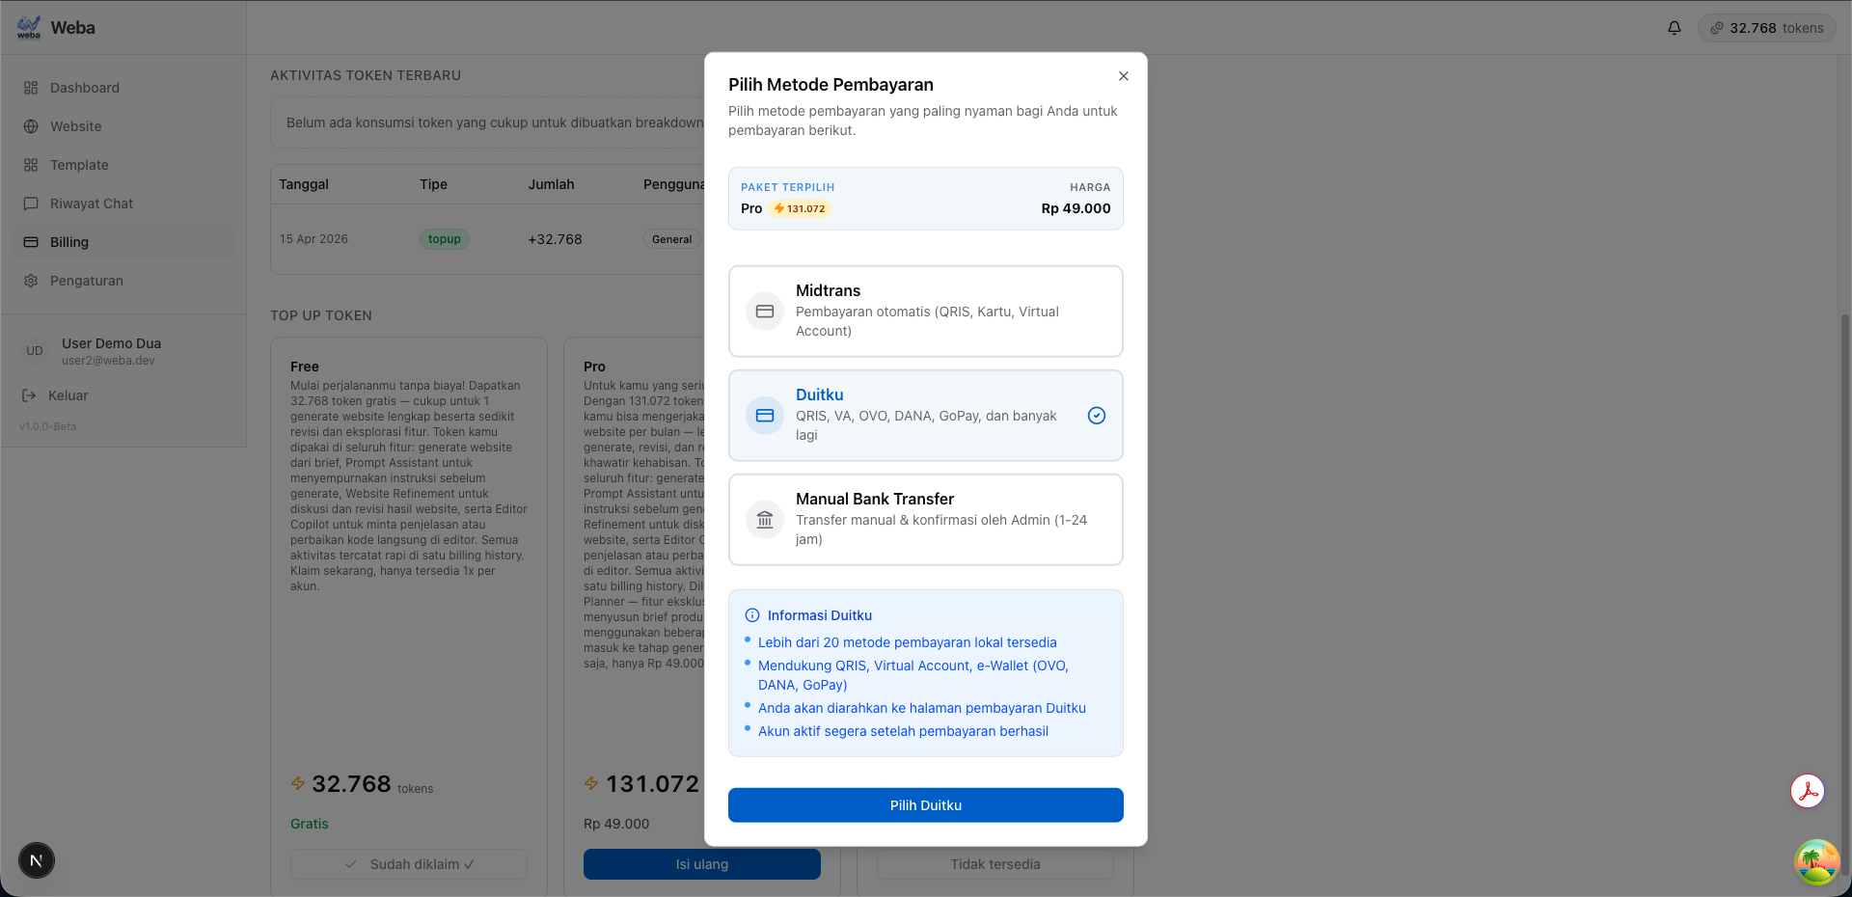Click the Gratis price label
Screen dimensions: 1852x897
point(310,824)
